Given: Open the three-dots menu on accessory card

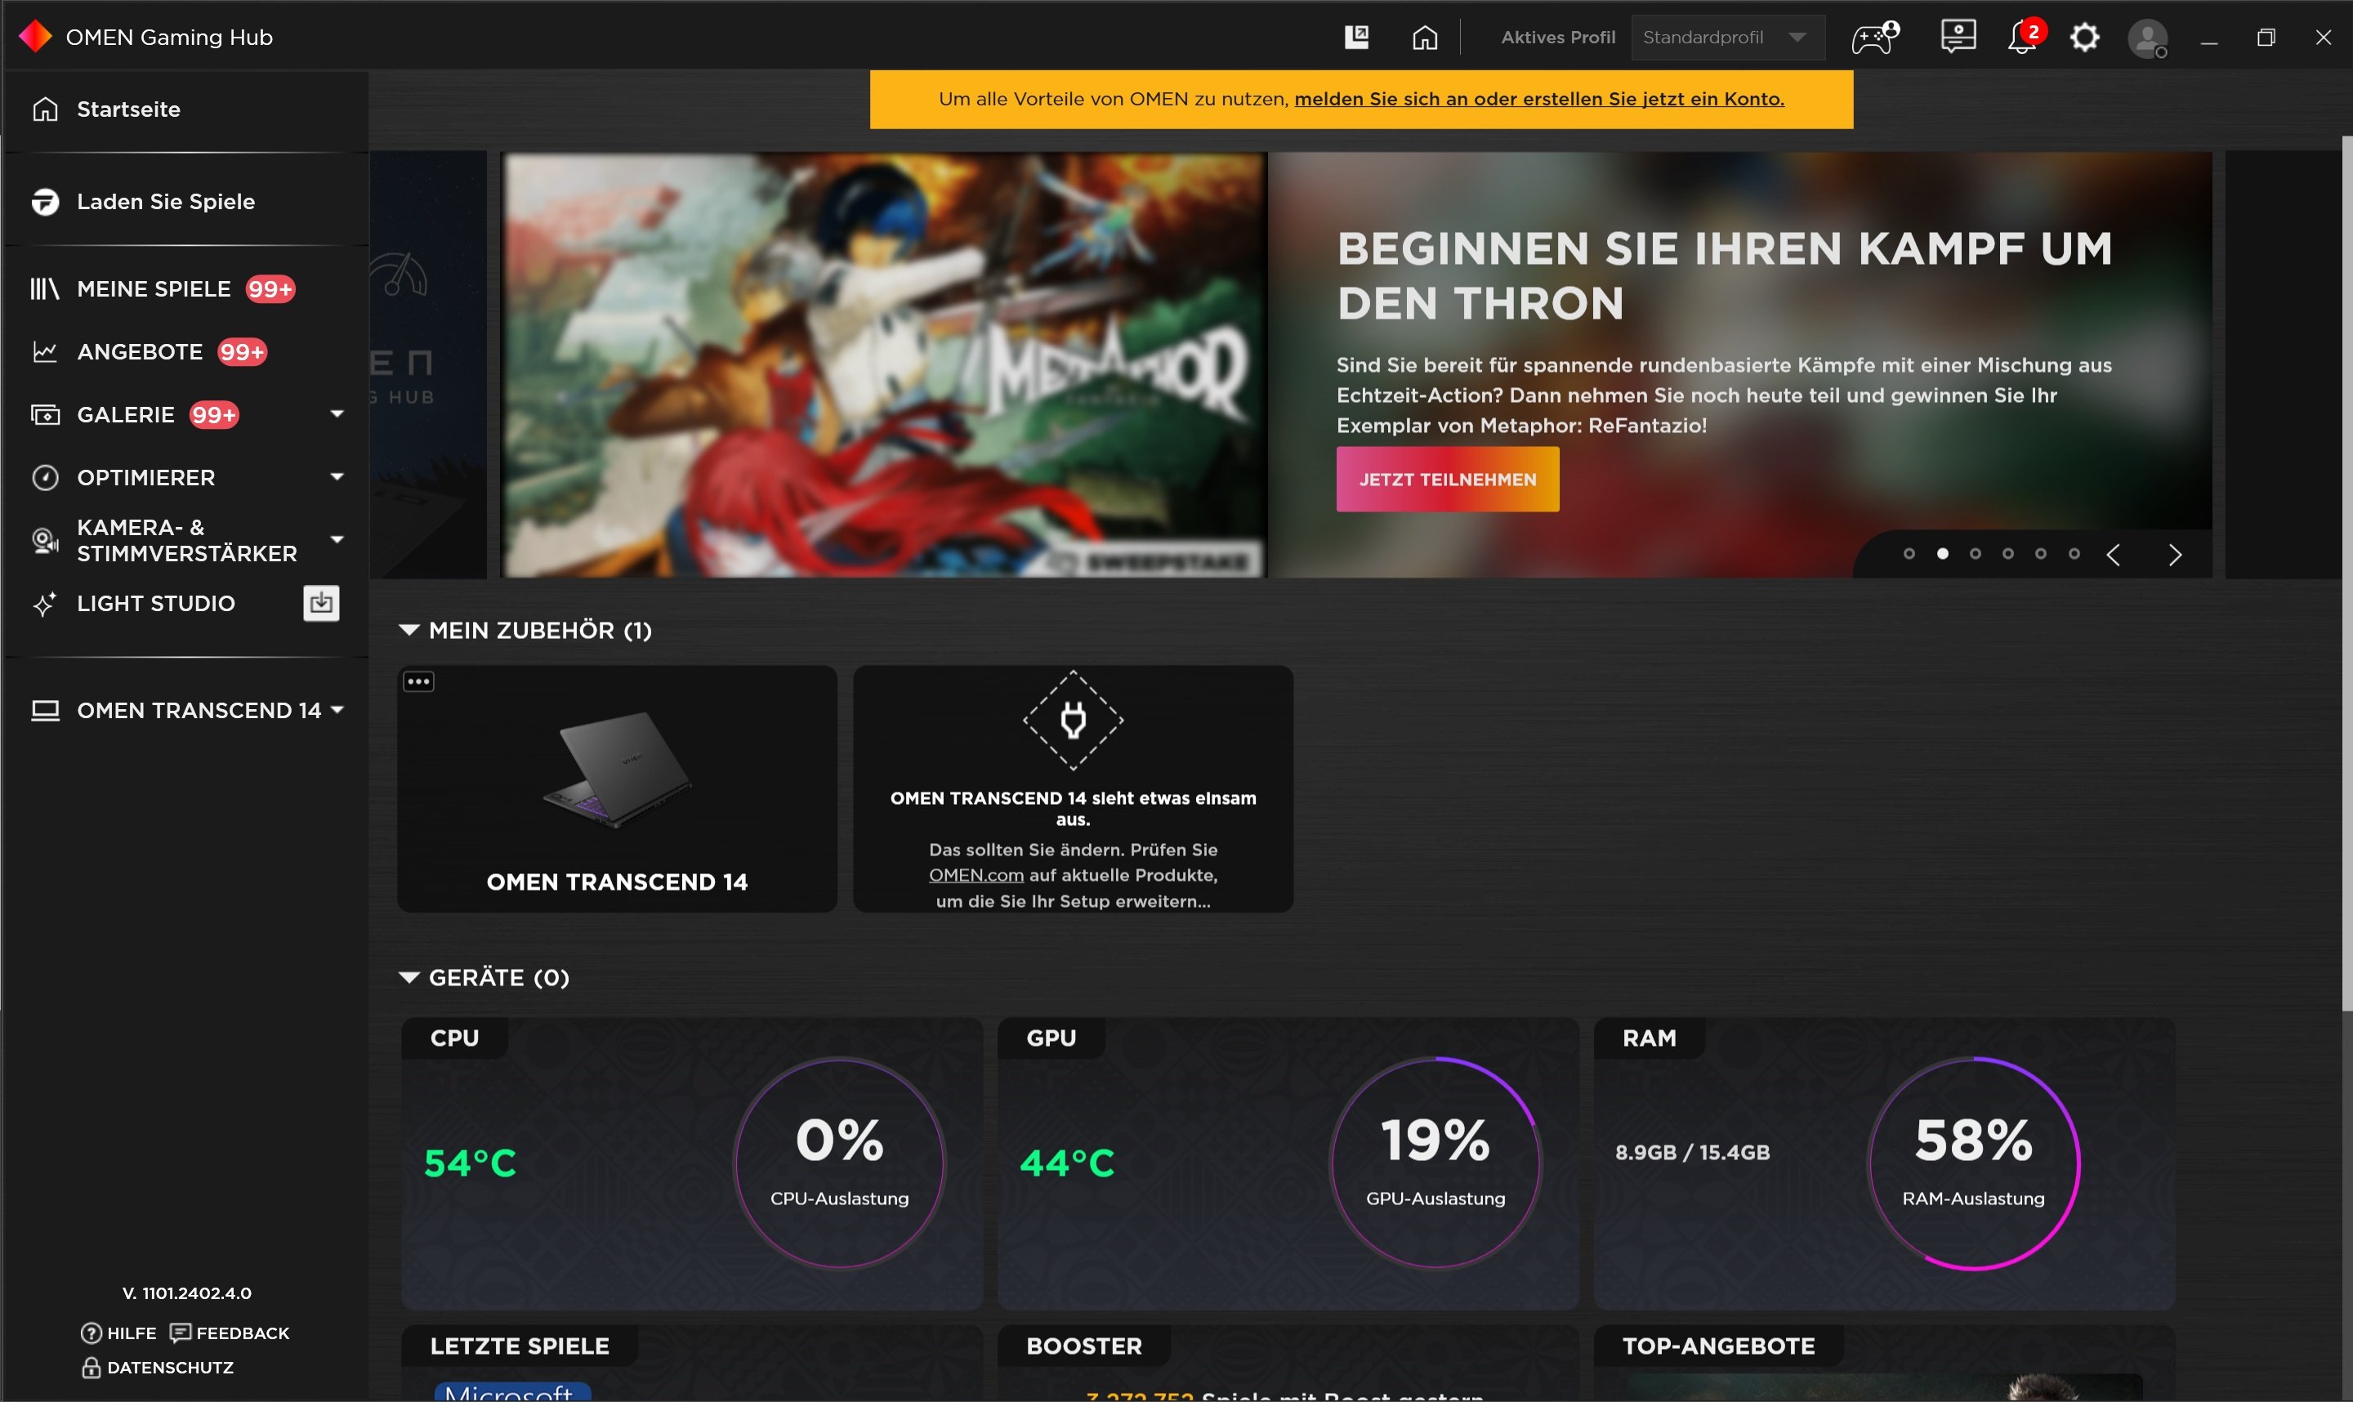Looking at the screenshot, I should [x=418, y=681].
